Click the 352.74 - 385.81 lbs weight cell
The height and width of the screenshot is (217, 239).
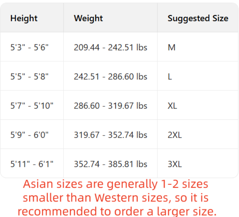click(110, 164)
